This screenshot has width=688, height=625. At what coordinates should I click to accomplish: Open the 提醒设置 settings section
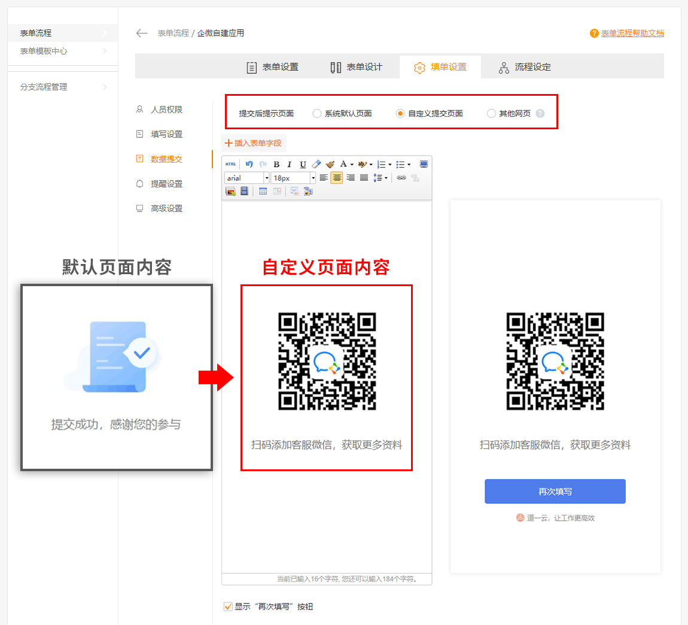[x=159, y=184]
